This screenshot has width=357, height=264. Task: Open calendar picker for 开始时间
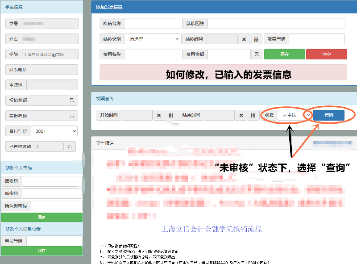(171, 115)
